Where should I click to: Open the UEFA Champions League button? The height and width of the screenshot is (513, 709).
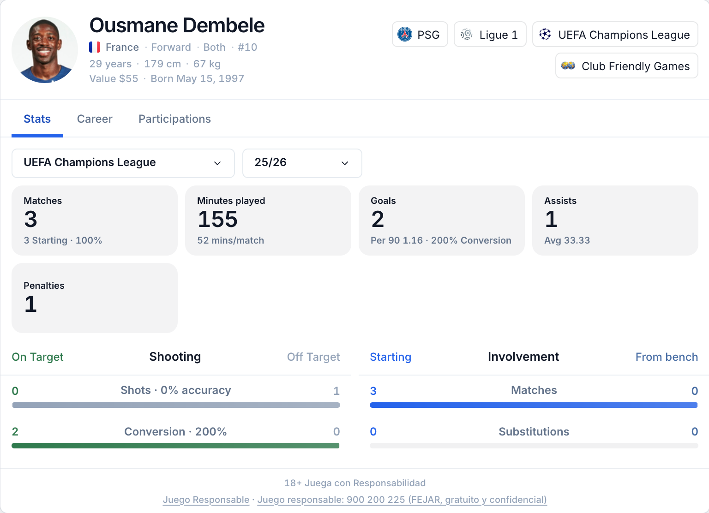pos(615,34)
